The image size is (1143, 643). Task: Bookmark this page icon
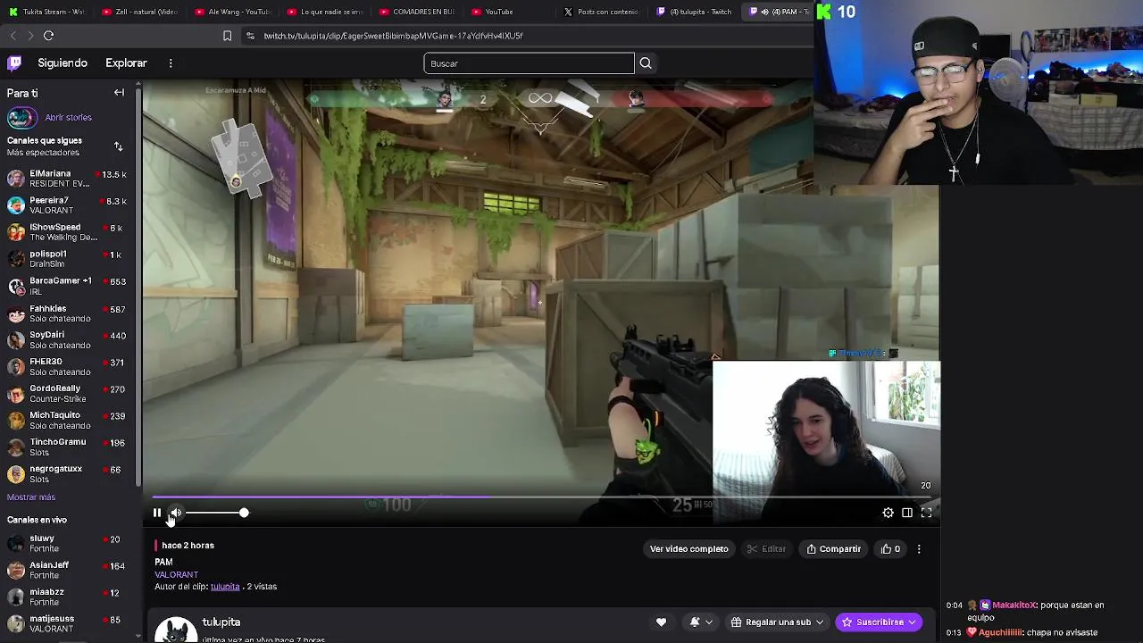coord(227,36)
